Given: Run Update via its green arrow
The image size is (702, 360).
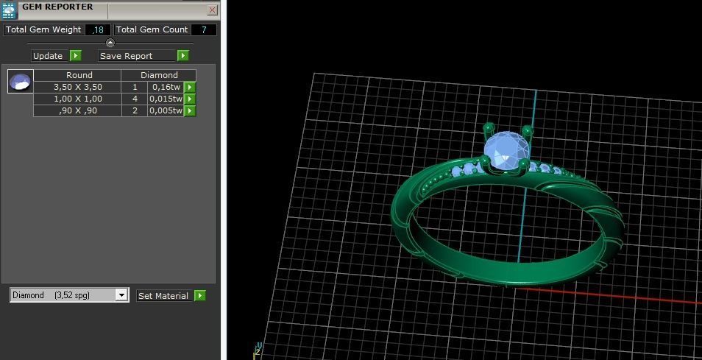Looking at the screenshot, I should (76, 56).
